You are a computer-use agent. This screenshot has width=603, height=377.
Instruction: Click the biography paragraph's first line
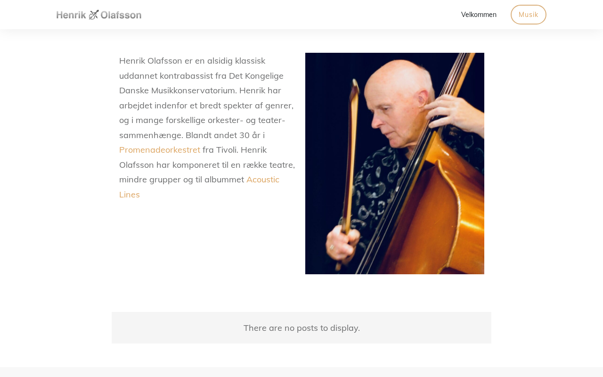click(192, 61)
